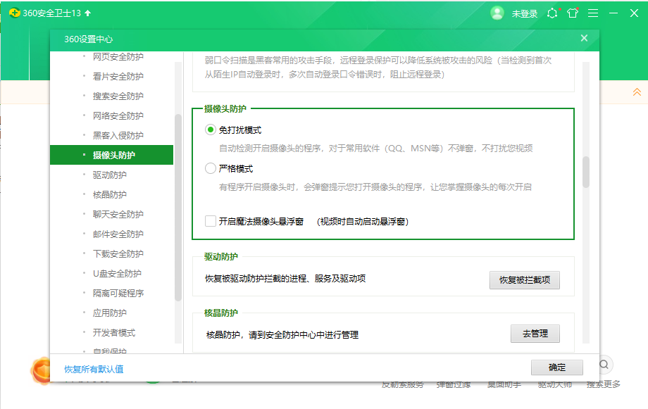Click the 360 logo in title bar

[13, 13]
